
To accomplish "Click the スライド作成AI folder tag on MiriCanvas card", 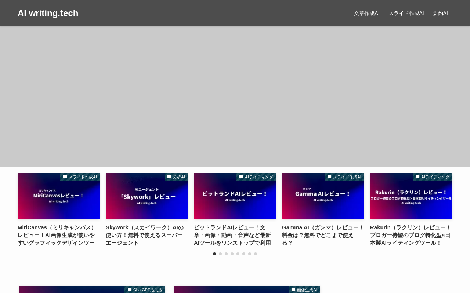I will (x=80, y=177).
